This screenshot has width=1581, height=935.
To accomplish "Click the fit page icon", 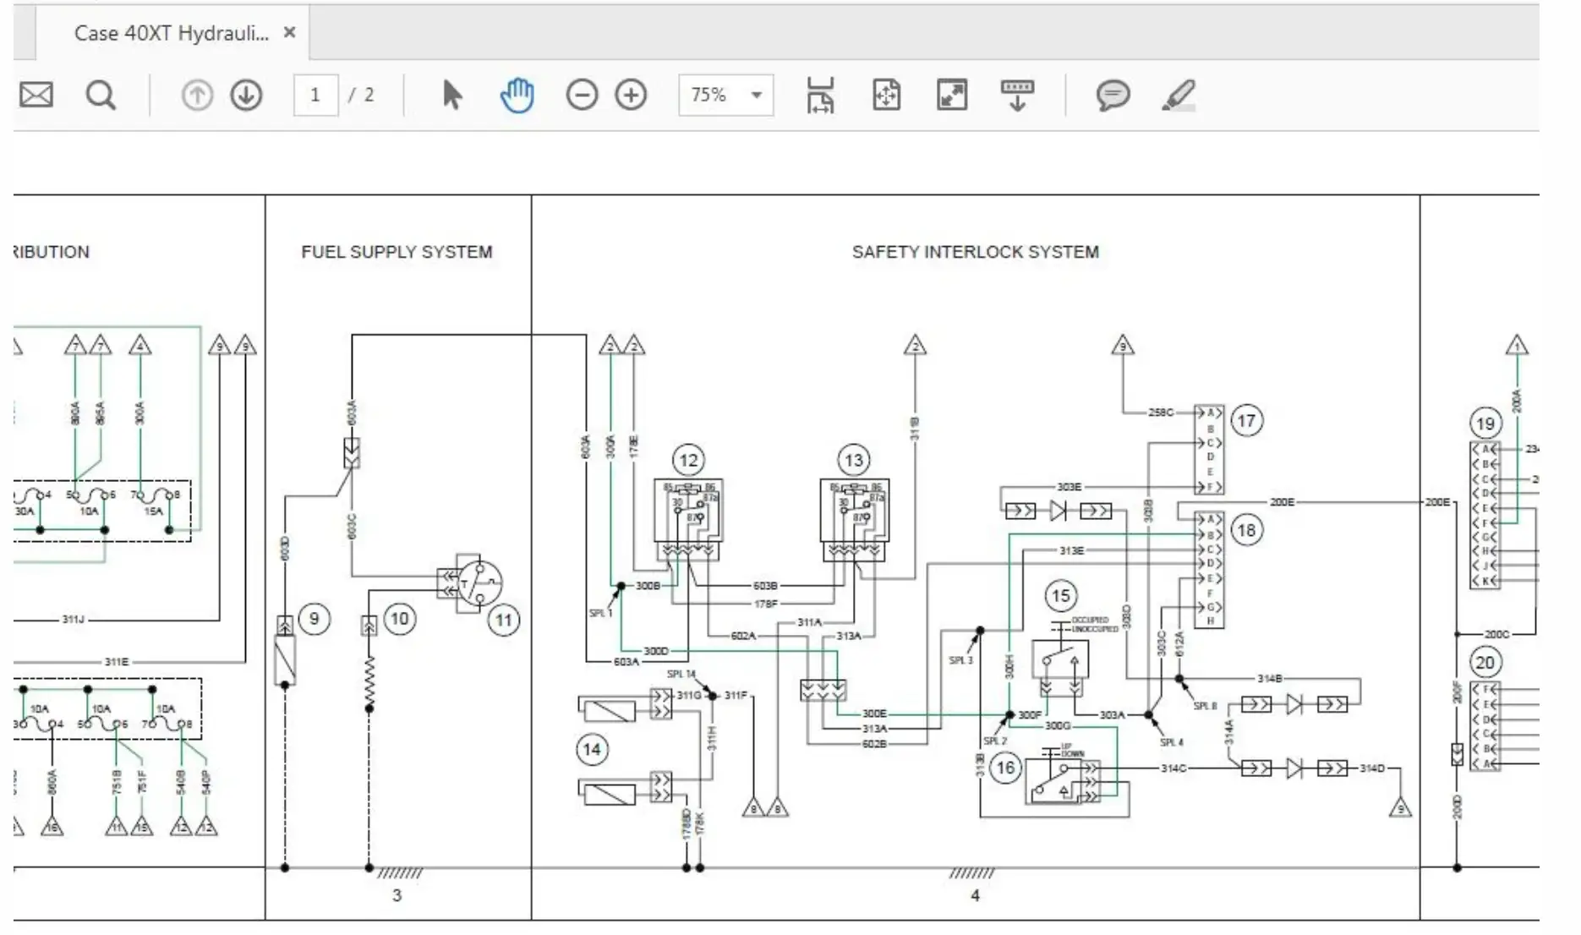I will (886, 95).
